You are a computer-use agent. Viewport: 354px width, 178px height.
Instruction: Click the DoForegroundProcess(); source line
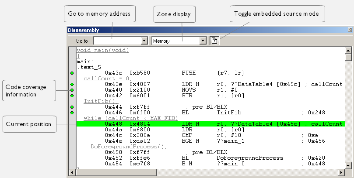point(129,147)
